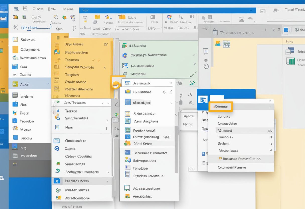The image size is (305, 209).
Task: Toggle the round marker on the Grclomt row
Action: pos(271,144)
